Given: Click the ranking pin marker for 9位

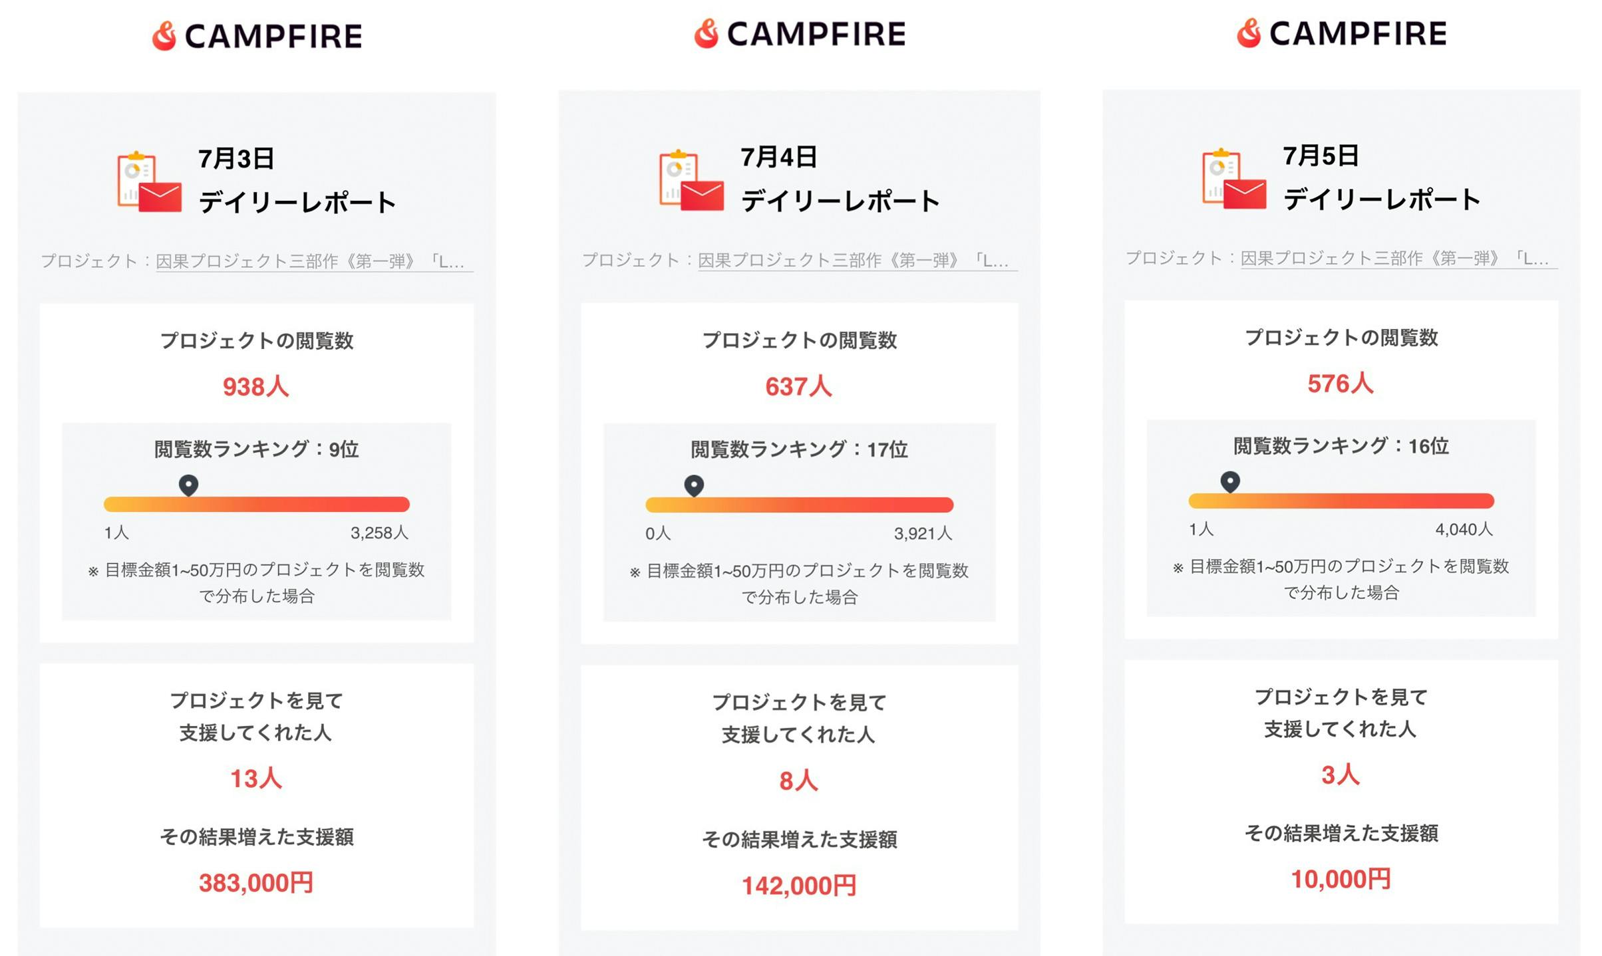Looking at the screenshot, I should (189, 485).
